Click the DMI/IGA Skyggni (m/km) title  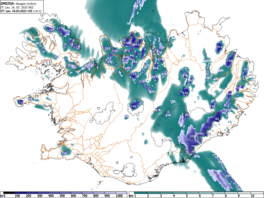(18, 4)
